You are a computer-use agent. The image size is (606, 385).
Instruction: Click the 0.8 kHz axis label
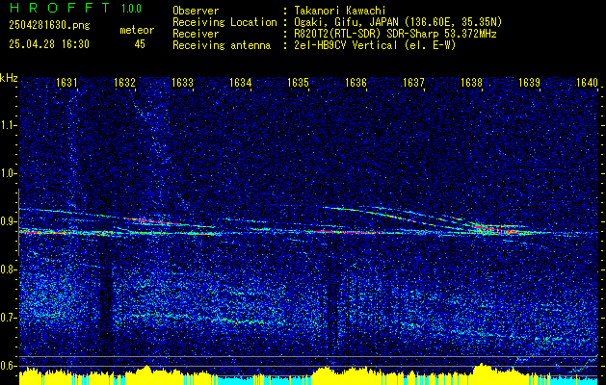pyautogui.click(x=8, y=269)
